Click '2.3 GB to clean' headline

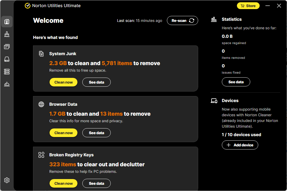(104, 63)
